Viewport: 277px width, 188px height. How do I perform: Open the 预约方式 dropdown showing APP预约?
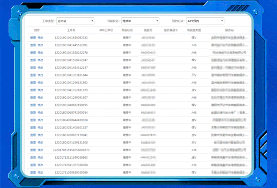coord(205,21)
